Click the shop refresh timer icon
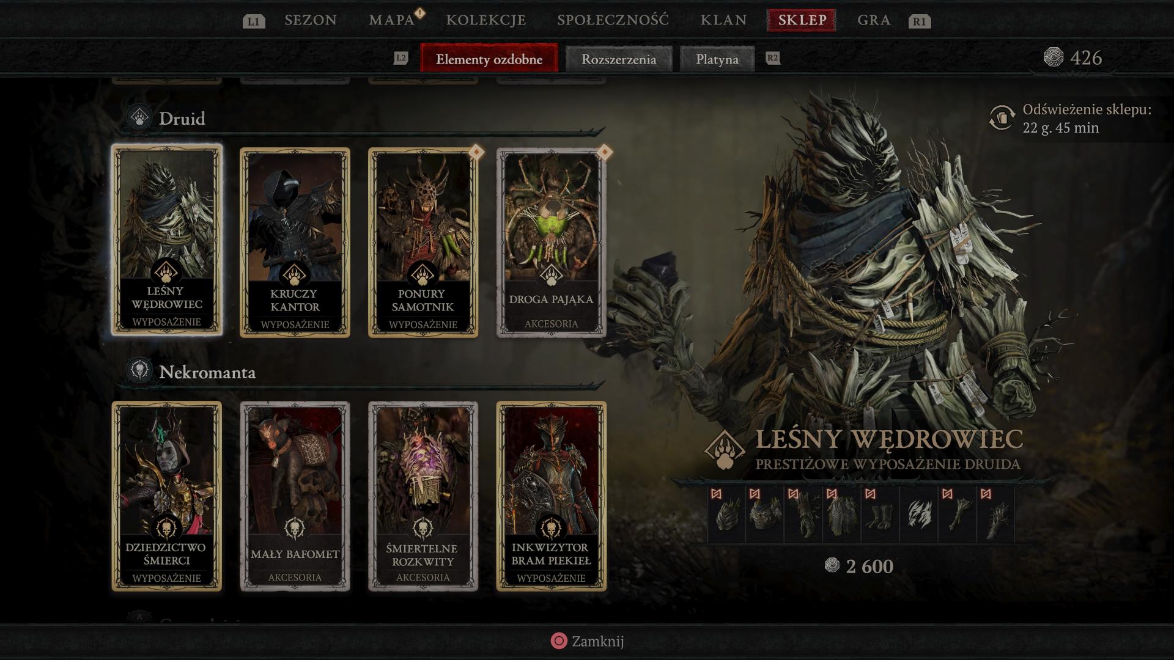Viewport: 1174px width, 660px height. pos(1002,117)
